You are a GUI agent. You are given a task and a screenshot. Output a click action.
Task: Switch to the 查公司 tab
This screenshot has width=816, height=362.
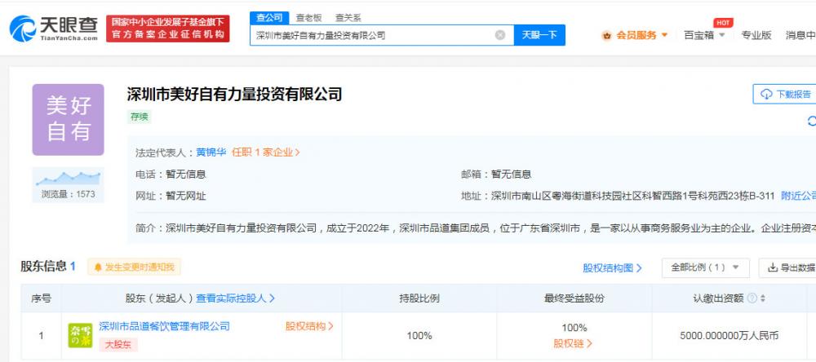pos(269,18)
